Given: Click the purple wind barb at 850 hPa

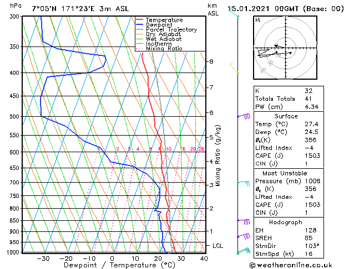Looking at the screenshot, I should tap(244, 221).
